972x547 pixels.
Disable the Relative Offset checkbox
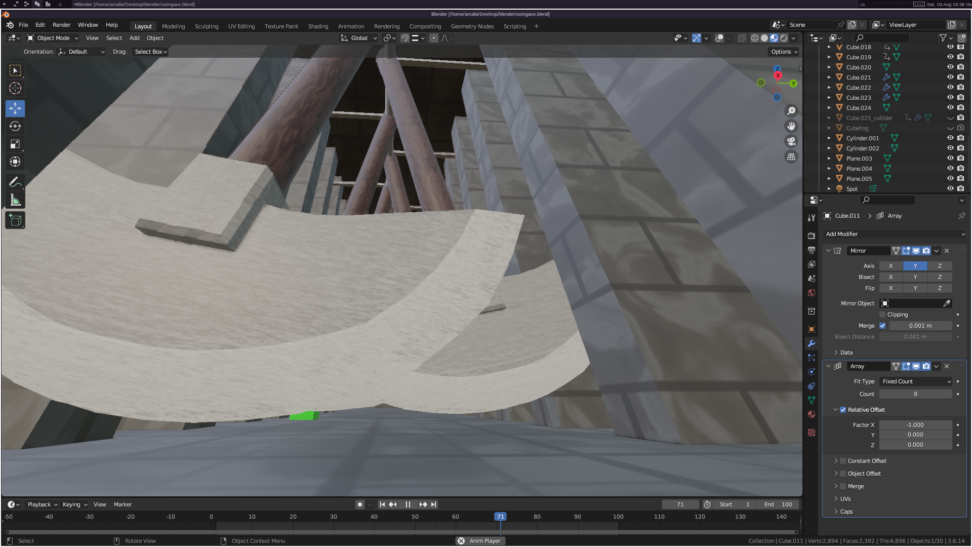click(x=843, y=410)
